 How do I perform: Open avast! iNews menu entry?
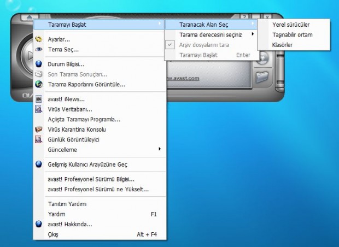click(x=100, y=99)
